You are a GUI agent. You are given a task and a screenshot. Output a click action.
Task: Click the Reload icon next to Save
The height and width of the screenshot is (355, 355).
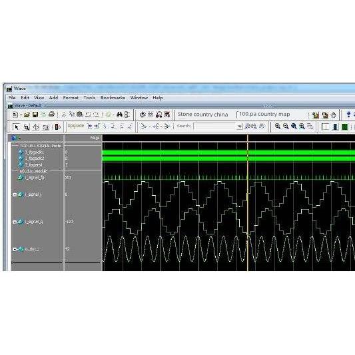pyautogui.click(x=43, y=115)
